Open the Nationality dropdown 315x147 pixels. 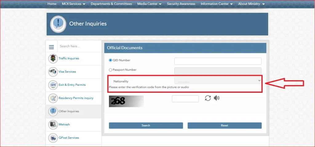click(218, 81)
